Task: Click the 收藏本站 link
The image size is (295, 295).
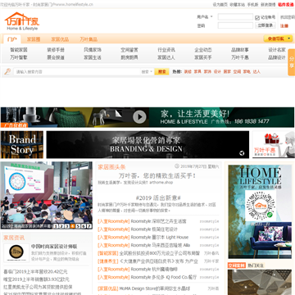Action: 237,4
